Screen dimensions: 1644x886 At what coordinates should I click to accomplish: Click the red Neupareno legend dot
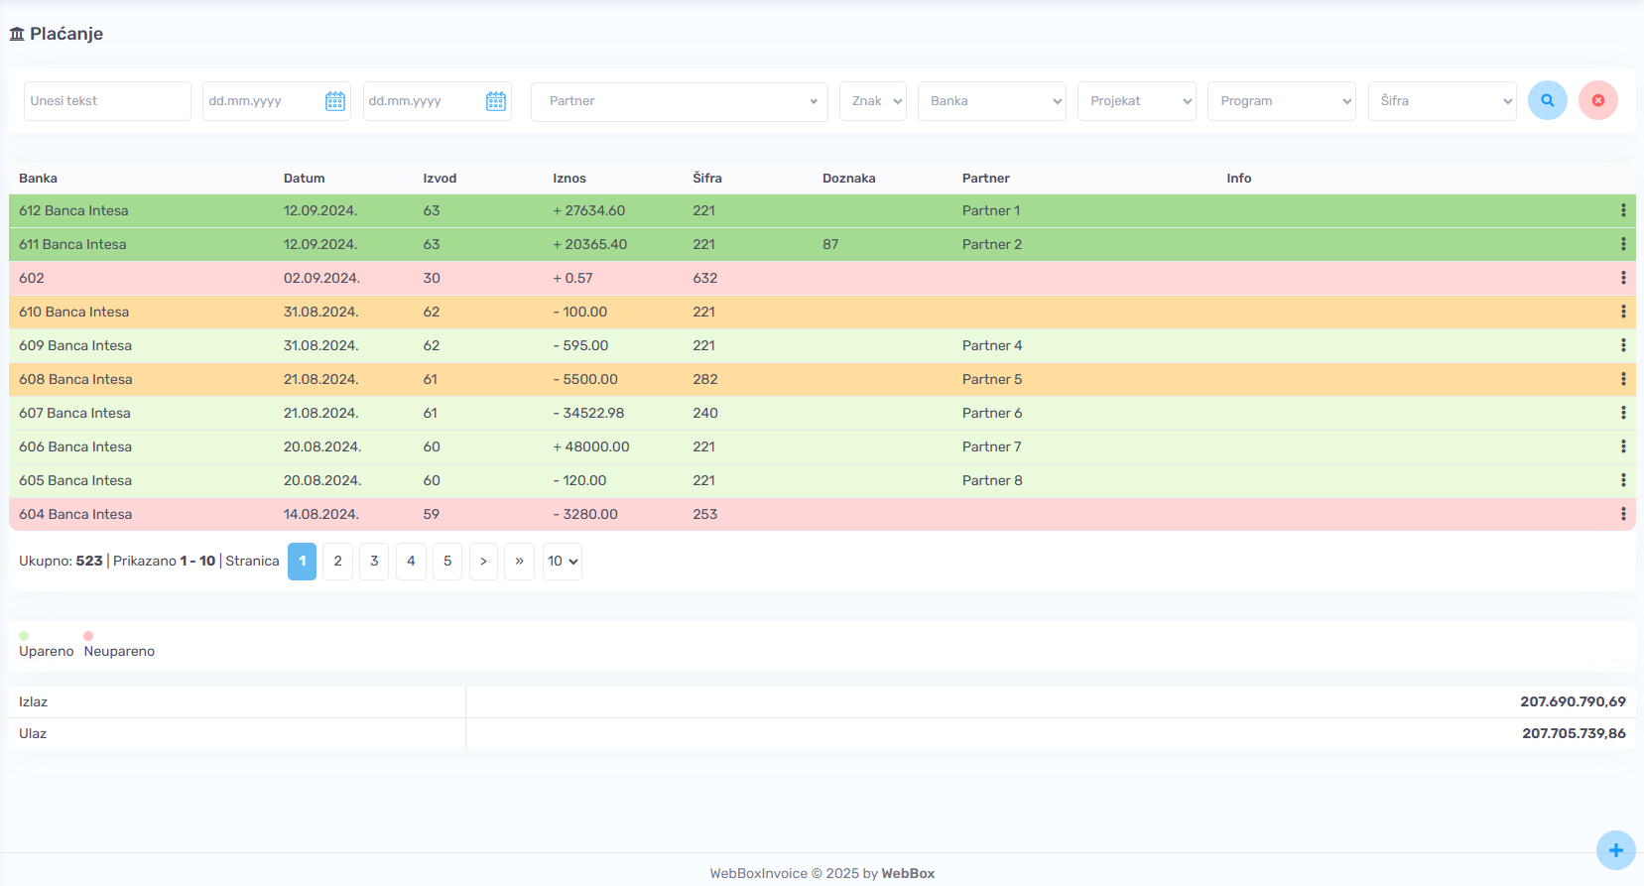click(x=88, y=636)
